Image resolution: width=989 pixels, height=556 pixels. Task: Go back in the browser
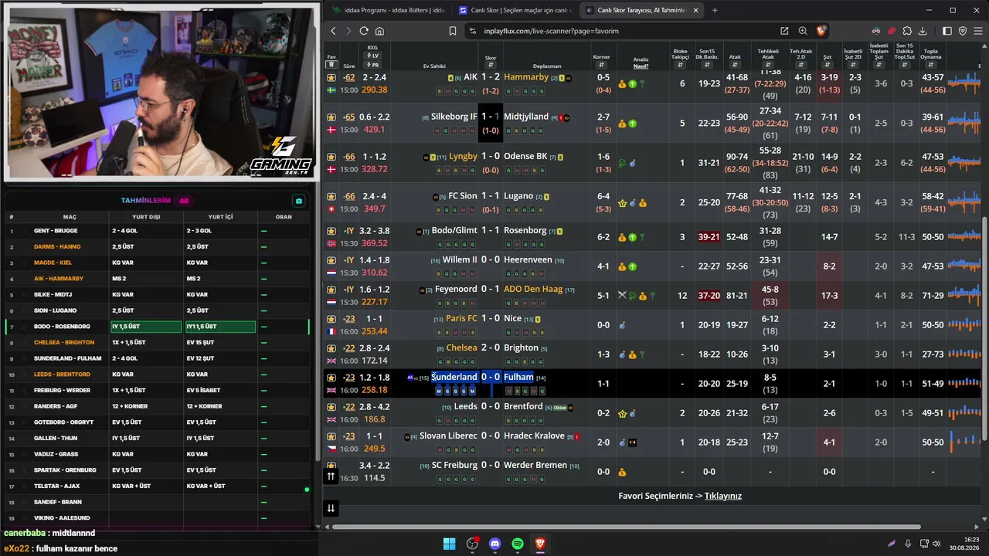point(333,31)
